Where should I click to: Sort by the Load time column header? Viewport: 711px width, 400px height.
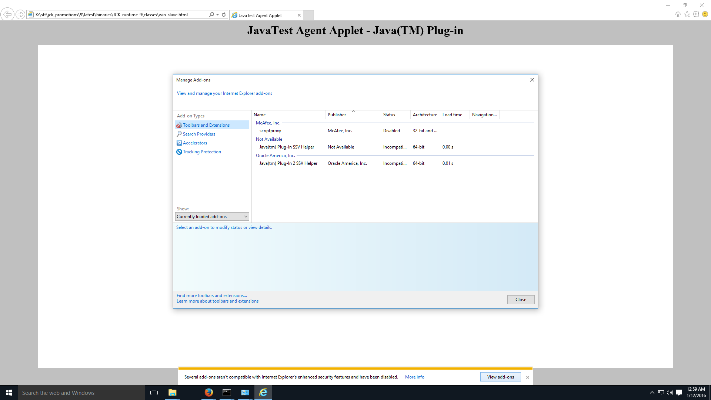[455, 115]
